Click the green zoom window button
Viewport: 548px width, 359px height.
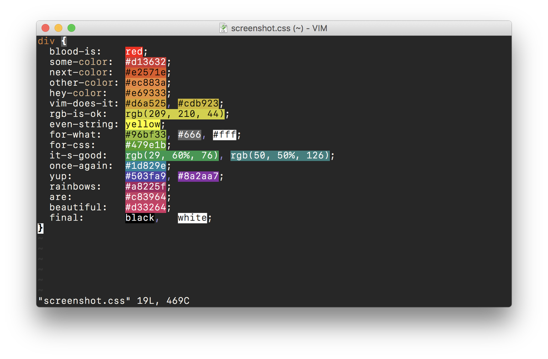pyautogui.click(x=71, y=28)
